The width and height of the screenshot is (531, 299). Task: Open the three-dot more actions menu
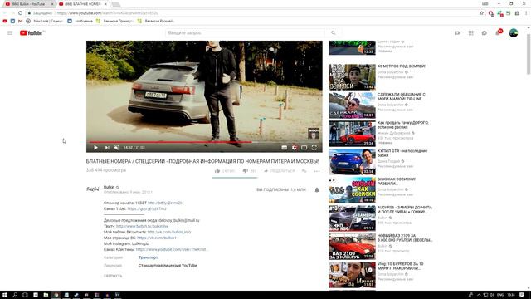click(x=317, y=171)
